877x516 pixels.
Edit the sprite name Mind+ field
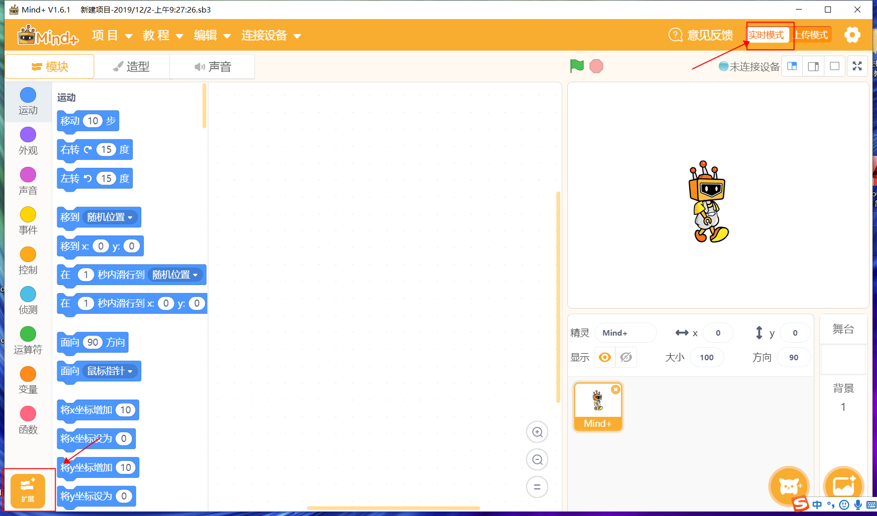pyautogui.click(x=625, y=333)
